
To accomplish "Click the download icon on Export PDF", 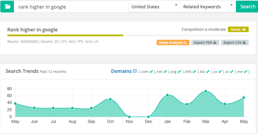I will [x=215, y=42].
